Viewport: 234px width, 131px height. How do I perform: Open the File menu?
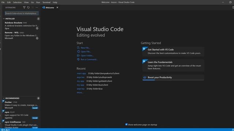(3, 2)
